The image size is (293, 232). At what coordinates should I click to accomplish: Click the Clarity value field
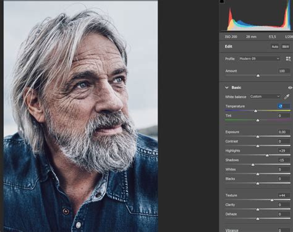(x=284, y=205)
